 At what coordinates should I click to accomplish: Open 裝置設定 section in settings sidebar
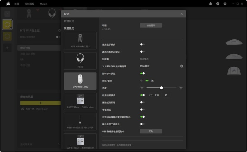click(69, 29)
